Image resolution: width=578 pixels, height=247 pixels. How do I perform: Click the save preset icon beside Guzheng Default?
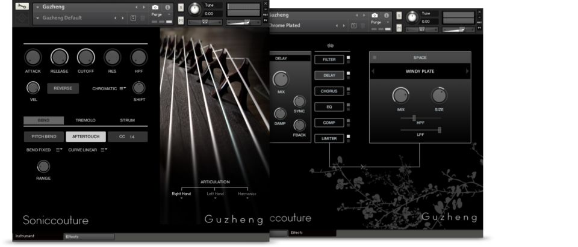[x=133, y=18]
